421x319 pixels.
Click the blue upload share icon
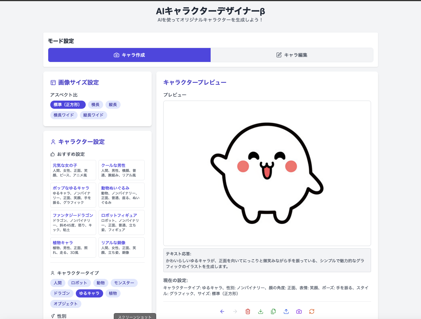tap(286, 311)
